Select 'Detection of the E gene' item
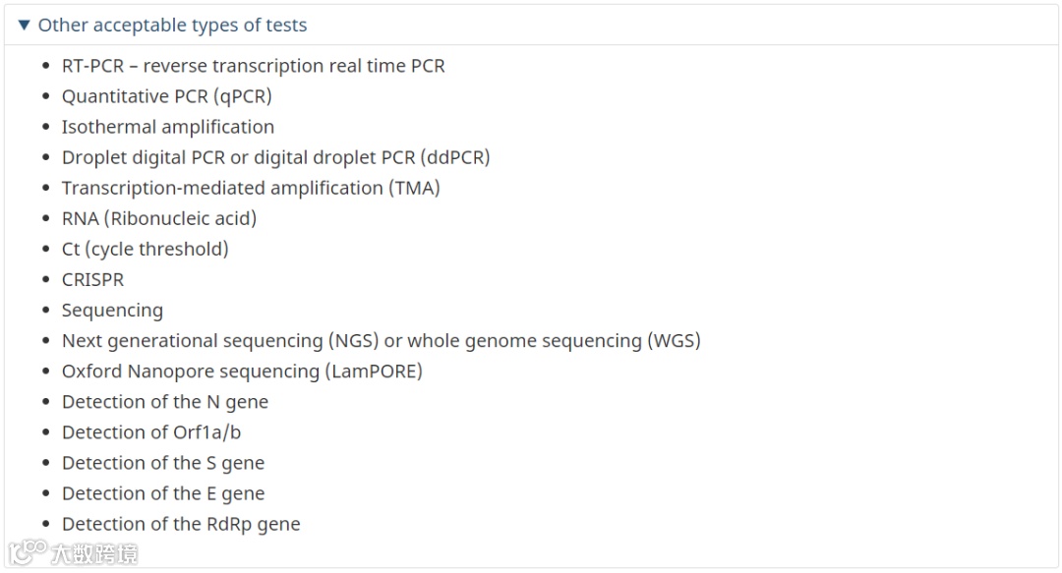This screenshot has width=1062, height=573. (x=162, y=493)
